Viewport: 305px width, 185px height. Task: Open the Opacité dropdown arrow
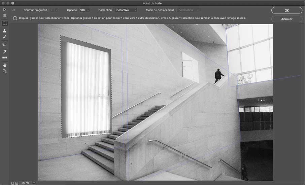tap(88, 10)
